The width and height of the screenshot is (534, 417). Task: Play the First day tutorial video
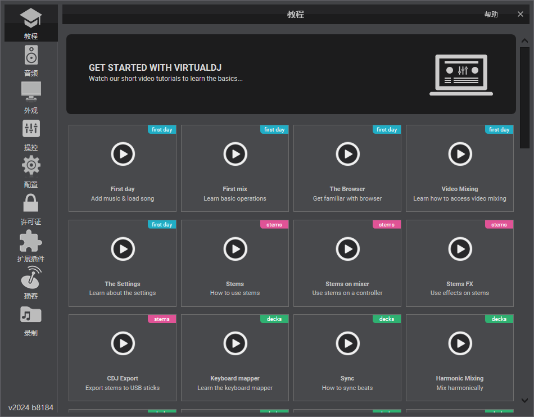[123, 154]
